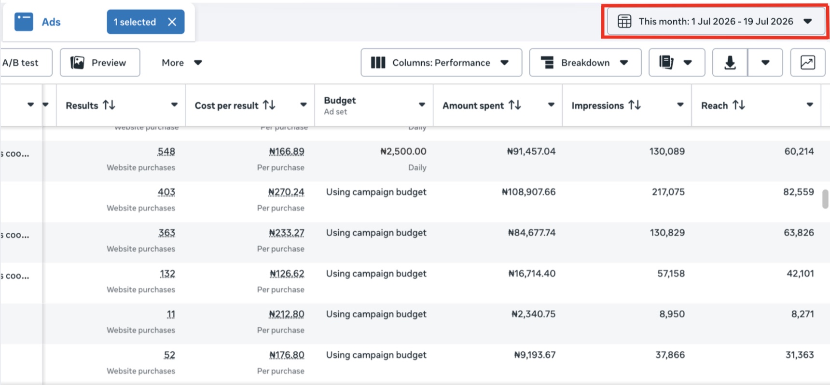Open the charts view icon
The image size is (830, 385).
(807, 62)
